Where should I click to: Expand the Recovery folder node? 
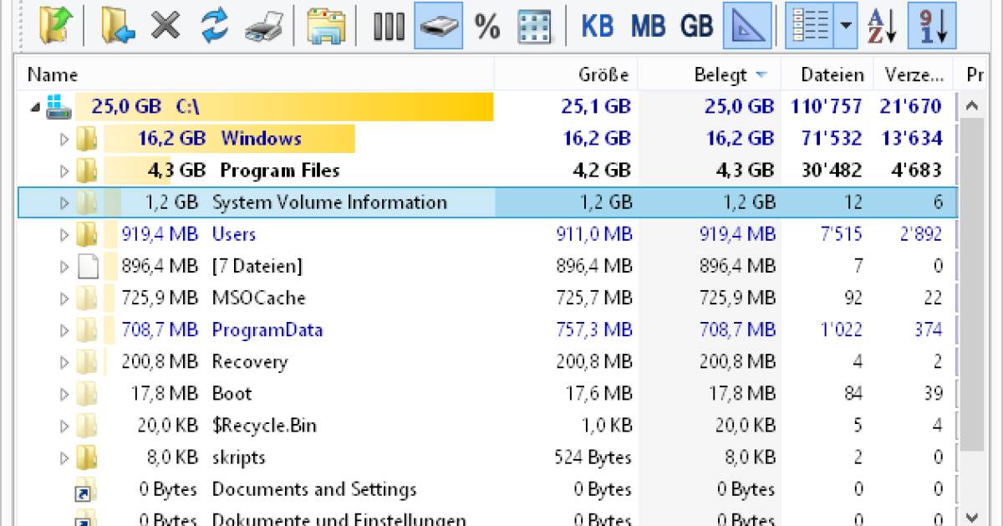click(x=64, y=362)
